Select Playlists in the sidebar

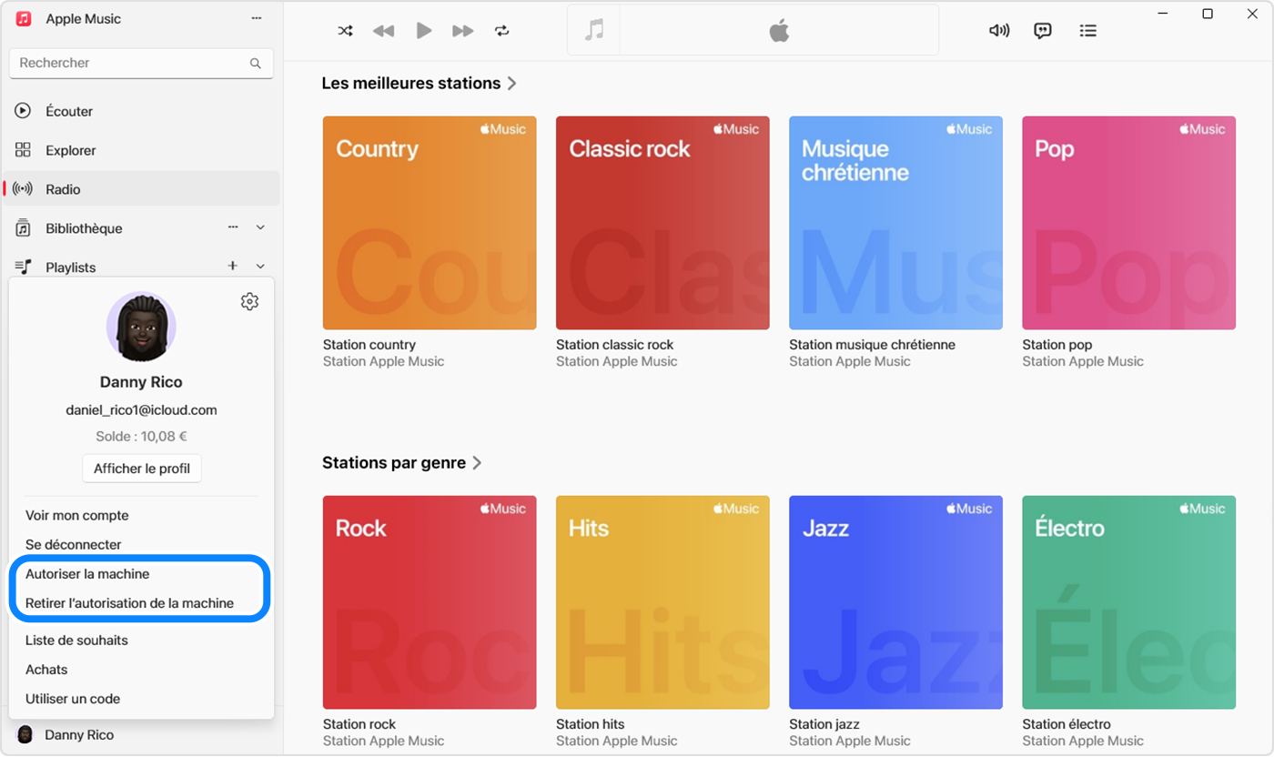tap(71, 267)
